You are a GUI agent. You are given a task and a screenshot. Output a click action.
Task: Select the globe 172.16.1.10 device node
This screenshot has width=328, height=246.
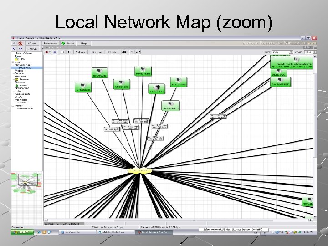pos(157,89)
